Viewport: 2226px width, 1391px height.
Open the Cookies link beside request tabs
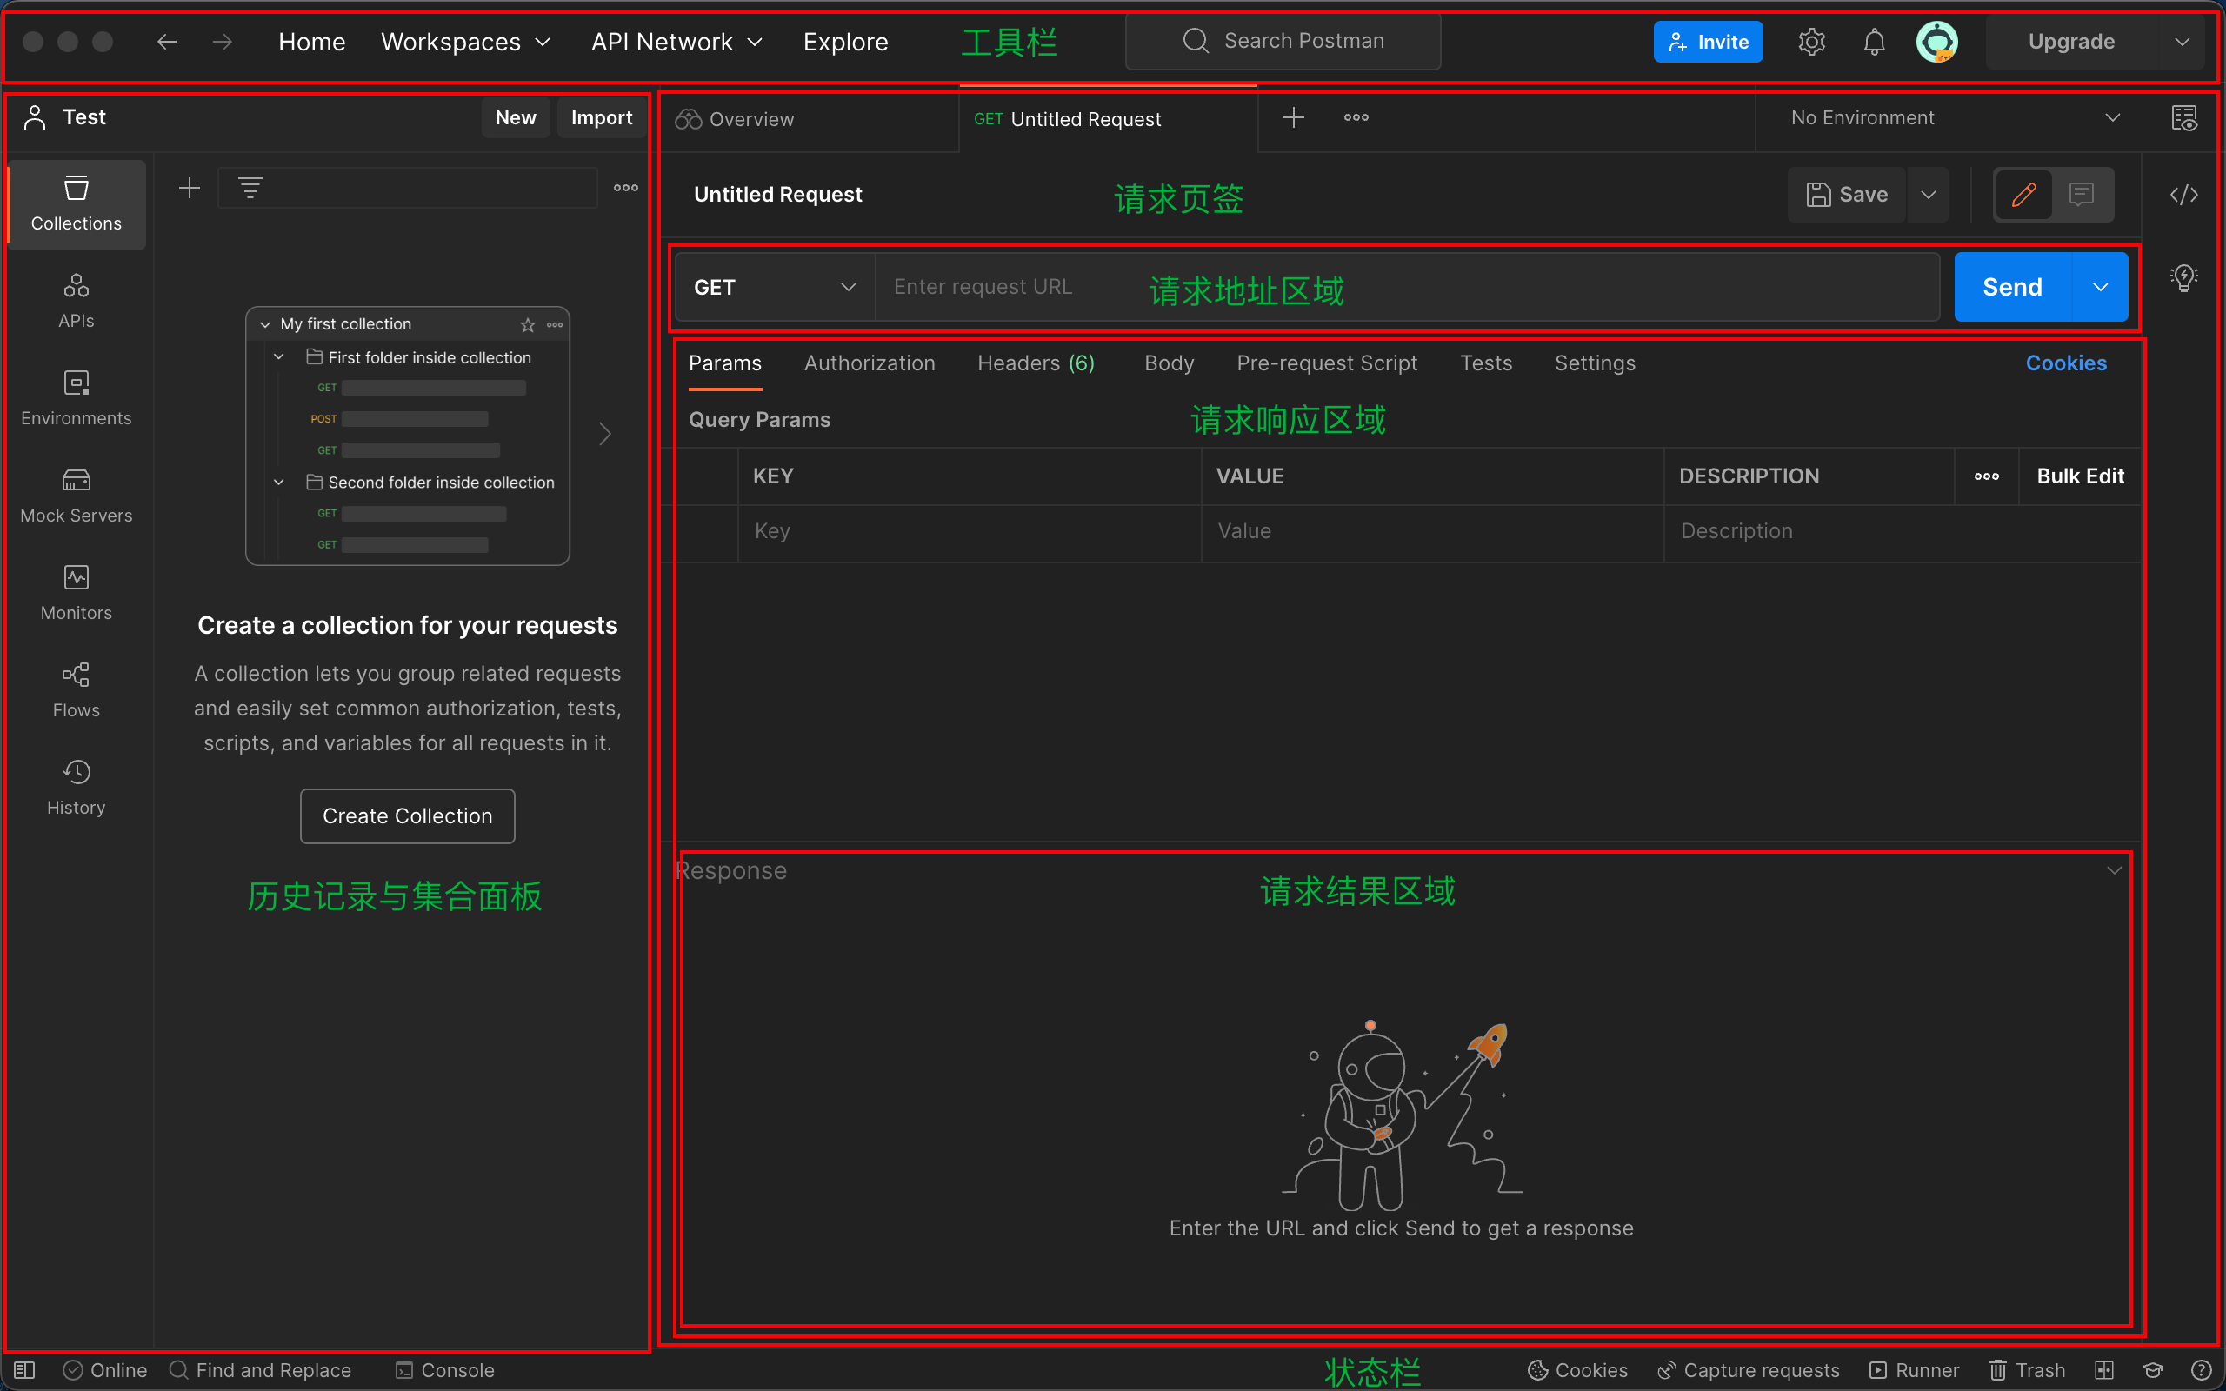[x=2066, y=363]
